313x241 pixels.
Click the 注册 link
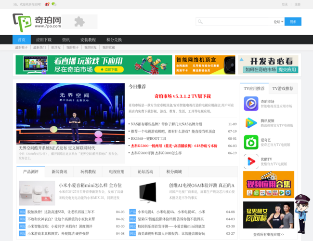(x=298, y=4)
